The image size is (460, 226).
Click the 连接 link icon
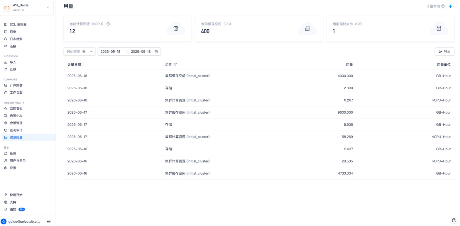click(6, 46)
